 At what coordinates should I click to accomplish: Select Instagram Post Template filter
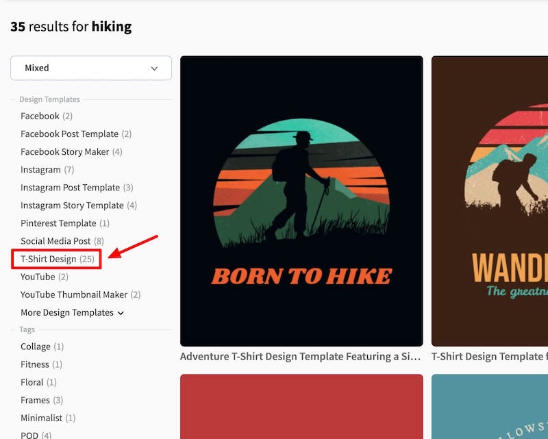point(70,188)
